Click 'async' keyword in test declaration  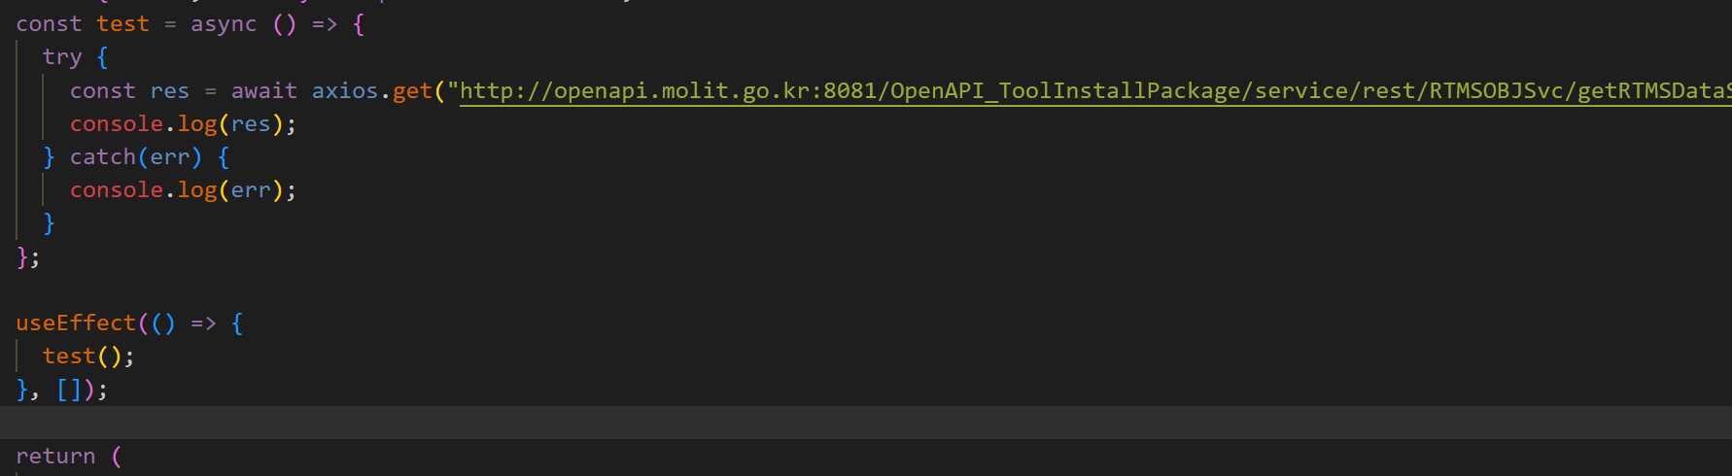(224, 24)
